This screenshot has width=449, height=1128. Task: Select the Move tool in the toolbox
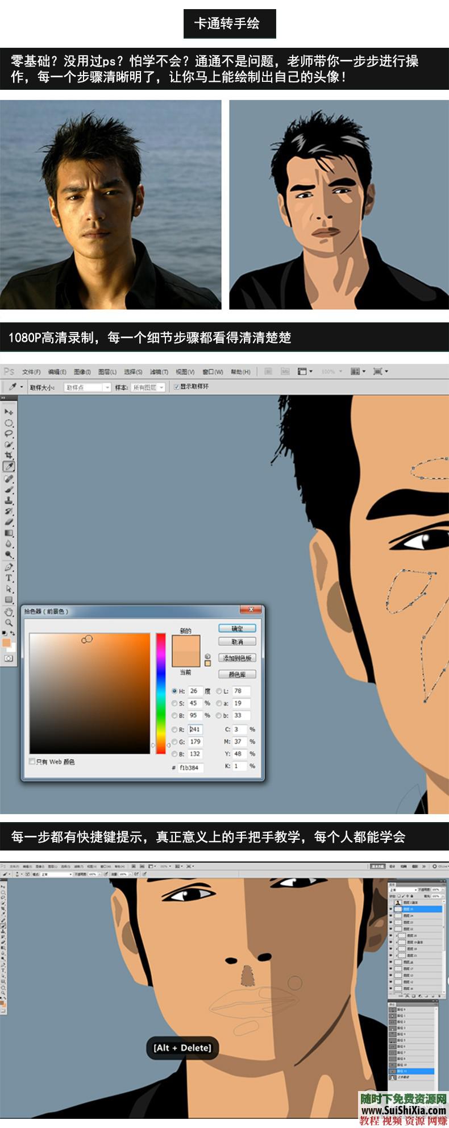(9, 412)
